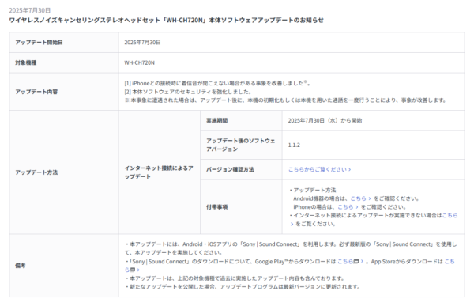Click the '[1] iPhoneとの接続時' update content line

217,83
